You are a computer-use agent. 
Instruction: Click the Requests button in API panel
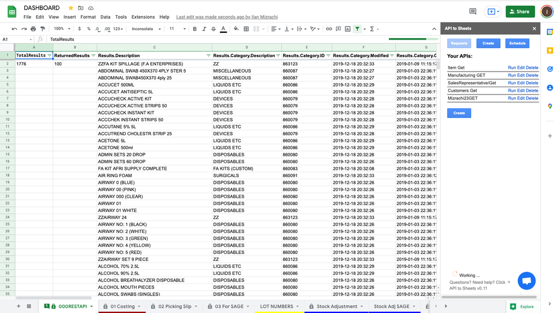(x=459, y=43)
